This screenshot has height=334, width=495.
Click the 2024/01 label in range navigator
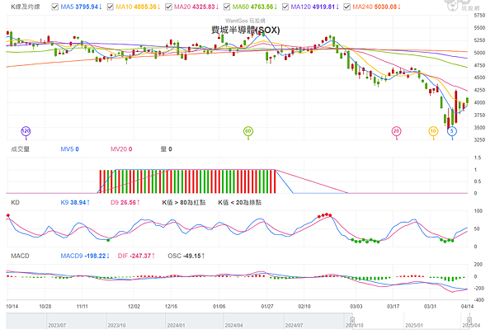(x=177, y=325)
